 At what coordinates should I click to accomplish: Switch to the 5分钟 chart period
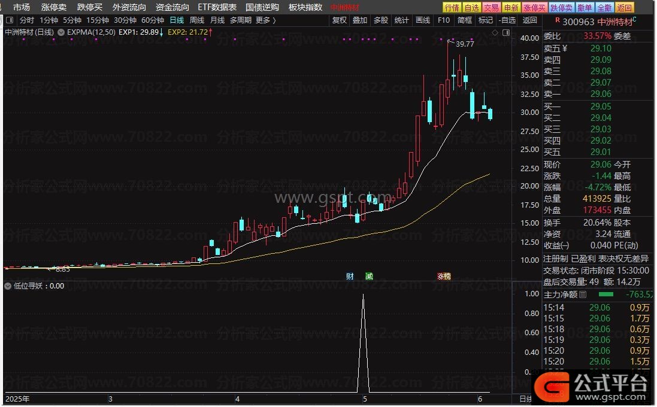(x=72, y=20)
